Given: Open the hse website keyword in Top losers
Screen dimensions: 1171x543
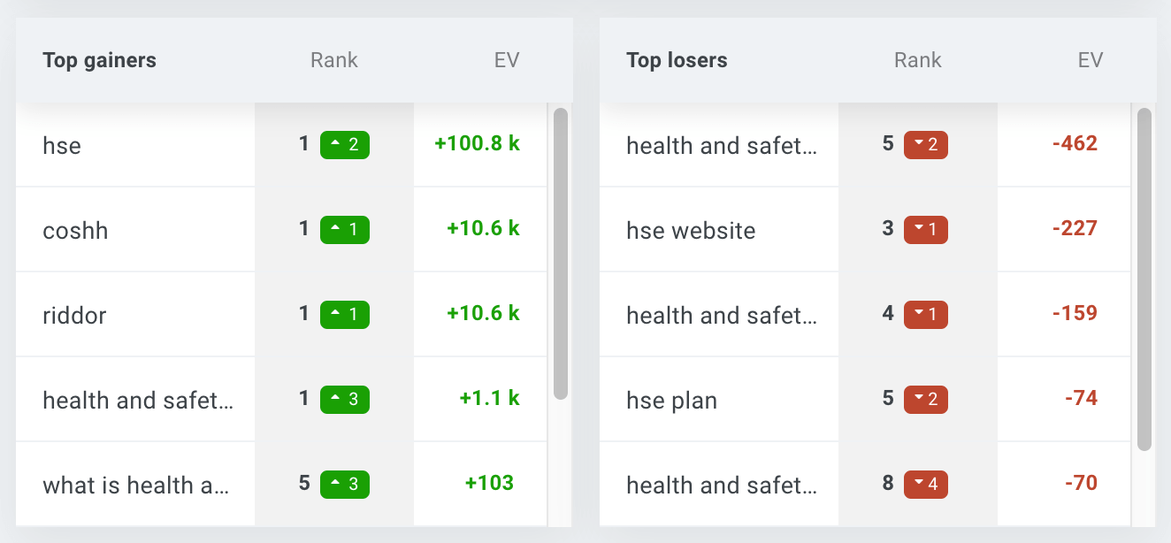Looking at the screenshot, I should pos(691,231).
